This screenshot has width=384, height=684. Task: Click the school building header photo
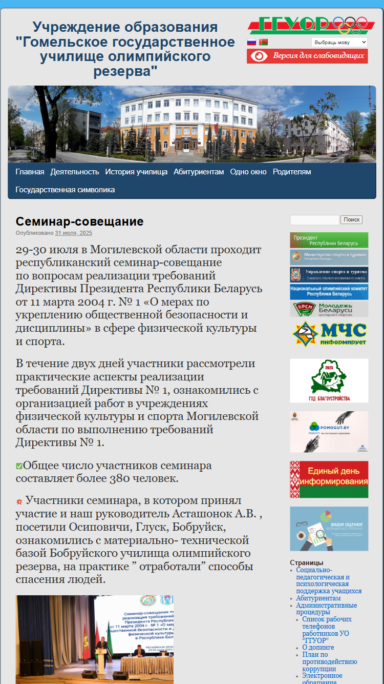click(x=192, y=124)
